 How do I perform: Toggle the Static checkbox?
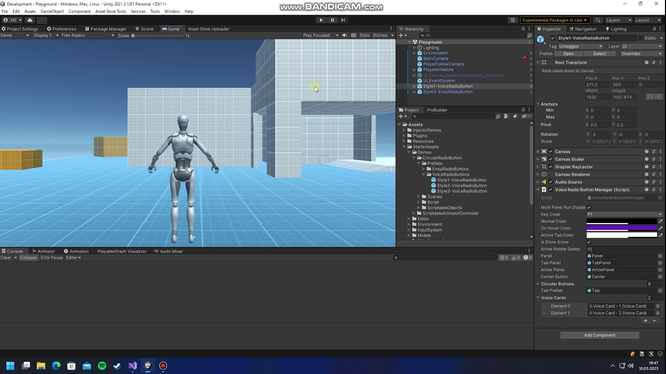click(641, 38)
